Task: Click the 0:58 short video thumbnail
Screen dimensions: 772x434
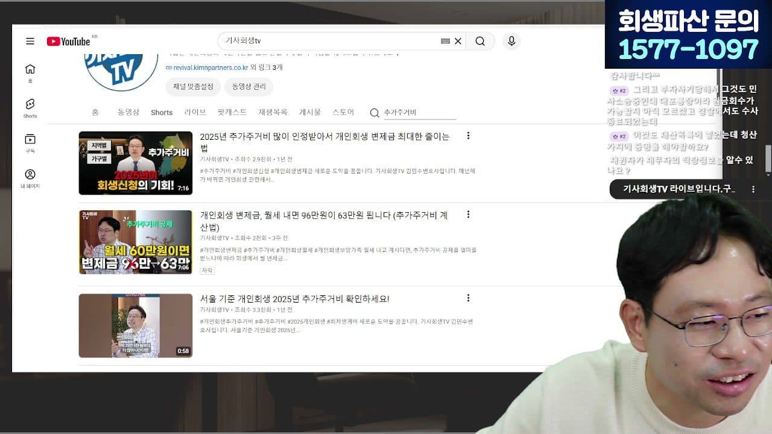Action: [x=136, y=325]
